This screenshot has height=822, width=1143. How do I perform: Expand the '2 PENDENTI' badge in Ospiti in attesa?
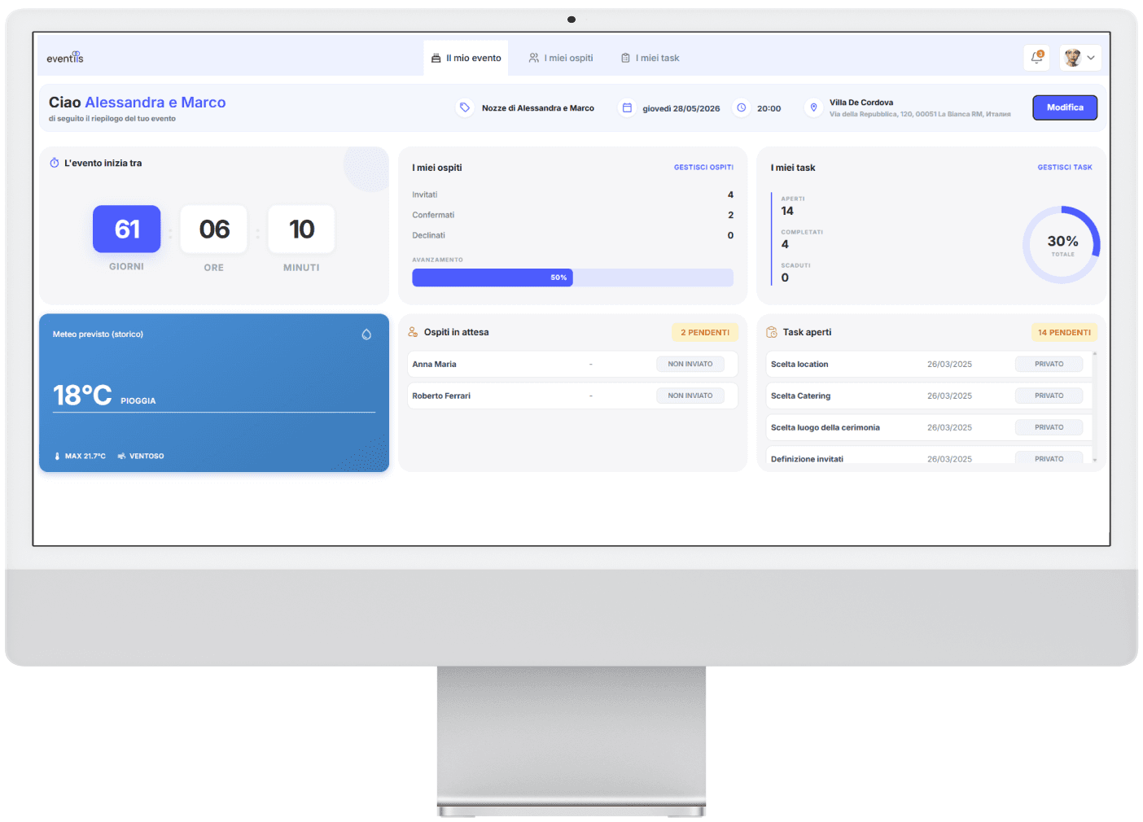pyautogui.click(x=705, y=332)
